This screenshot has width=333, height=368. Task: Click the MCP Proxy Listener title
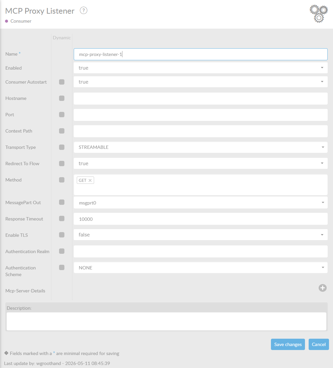click(x=40, y=11)
